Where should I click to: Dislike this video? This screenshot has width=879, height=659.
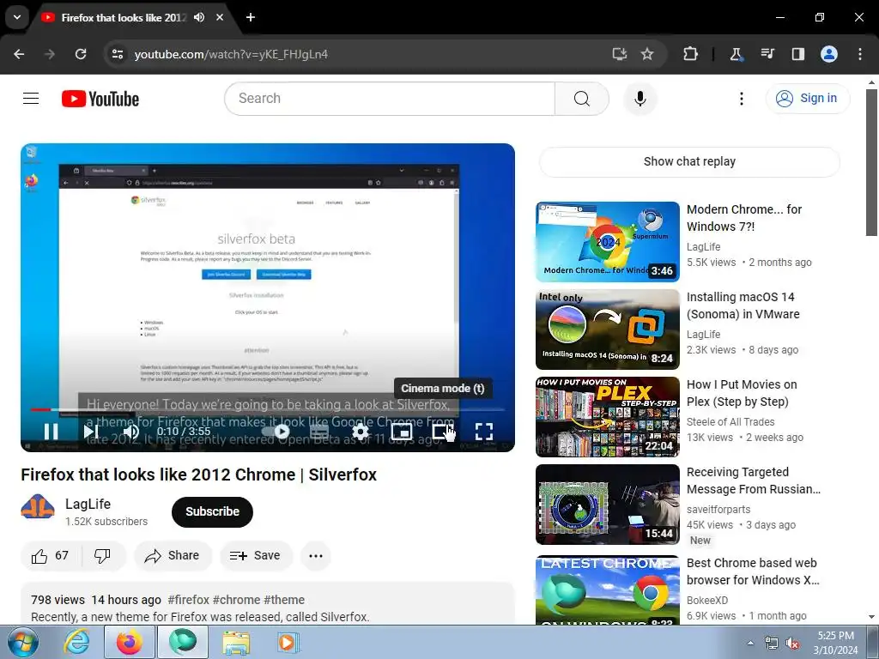click(103, 556)
